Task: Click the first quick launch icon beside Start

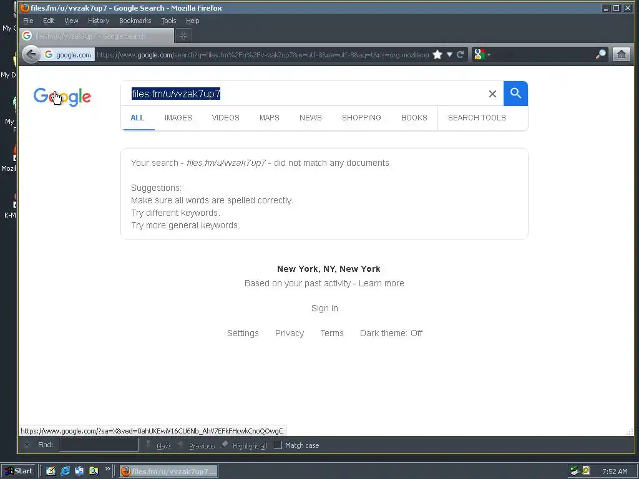Action: [x=51, y=471]
